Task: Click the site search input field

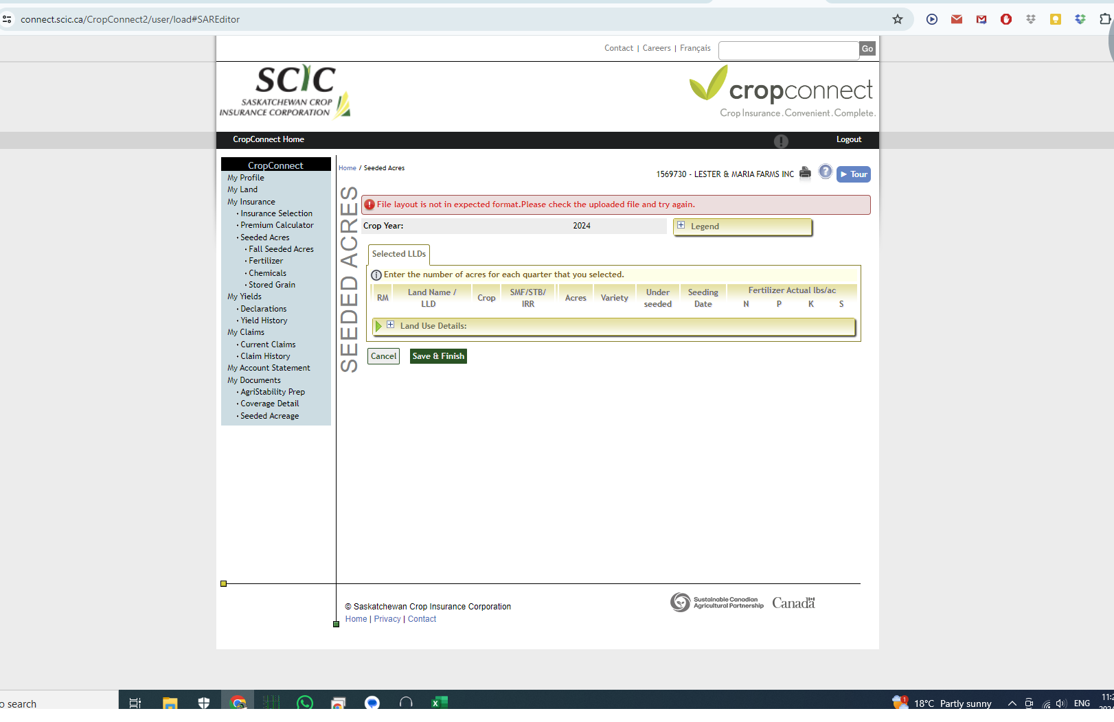Action: click(788, 49)
